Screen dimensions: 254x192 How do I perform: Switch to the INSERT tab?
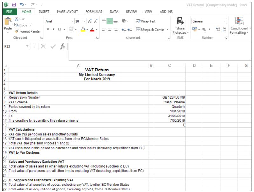point(44,12)
